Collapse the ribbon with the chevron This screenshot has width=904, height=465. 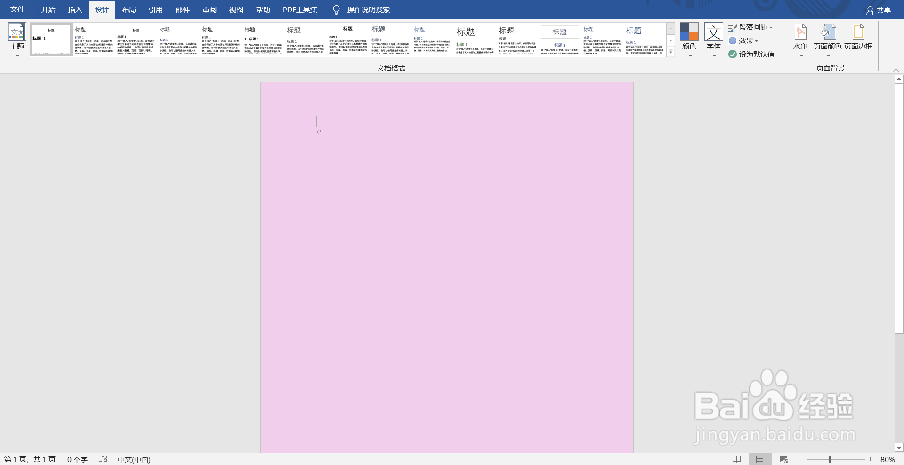[896, 69]
